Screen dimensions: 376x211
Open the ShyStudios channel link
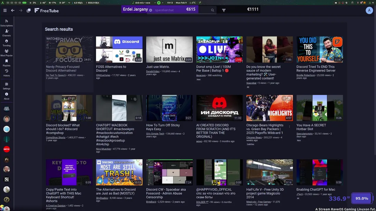[102, 198]
